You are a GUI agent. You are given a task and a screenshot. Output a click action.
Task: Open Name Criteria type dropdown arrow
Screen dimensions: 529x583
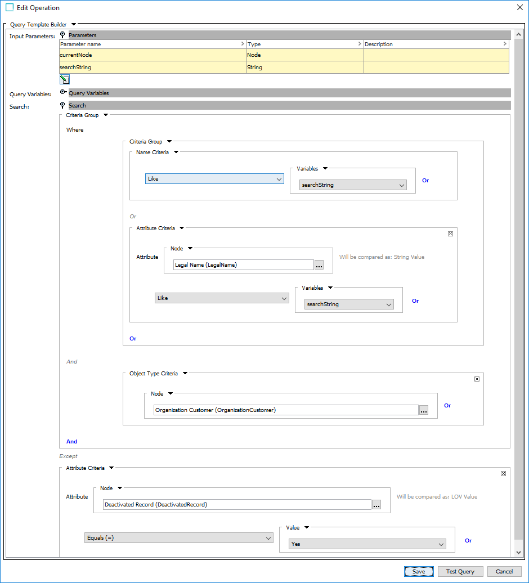(176, 152)
